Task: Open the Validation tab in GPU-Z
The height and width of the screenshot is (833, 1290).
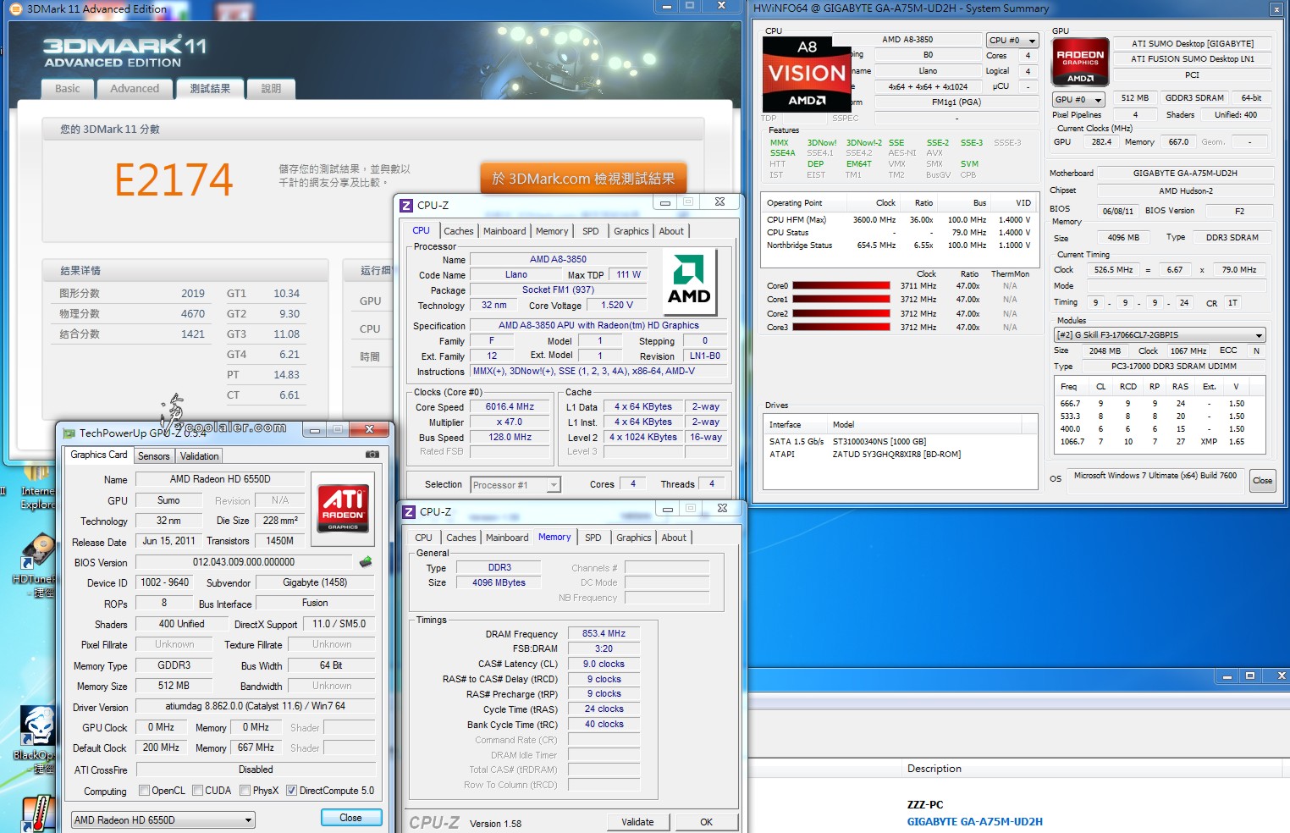Action: tap(200, 456)
